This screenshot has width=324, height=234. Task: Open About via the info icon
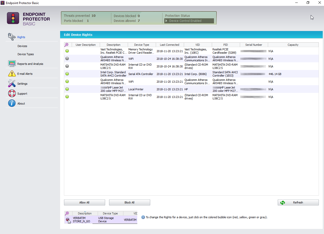click(x=12, y=103)
